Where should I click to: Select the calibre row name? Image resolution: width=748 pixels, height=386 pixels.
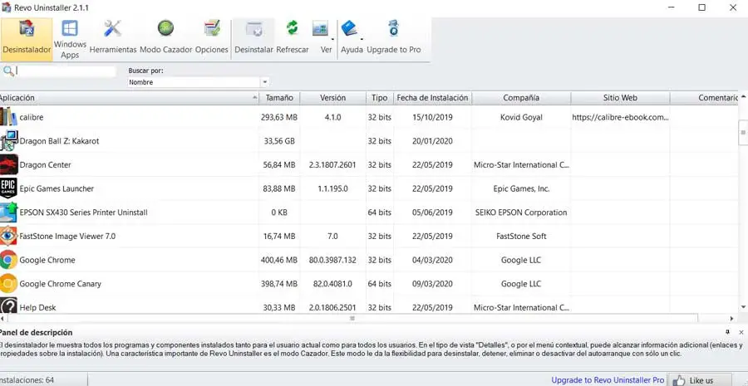pyautogui.click(x=32, y=117)
